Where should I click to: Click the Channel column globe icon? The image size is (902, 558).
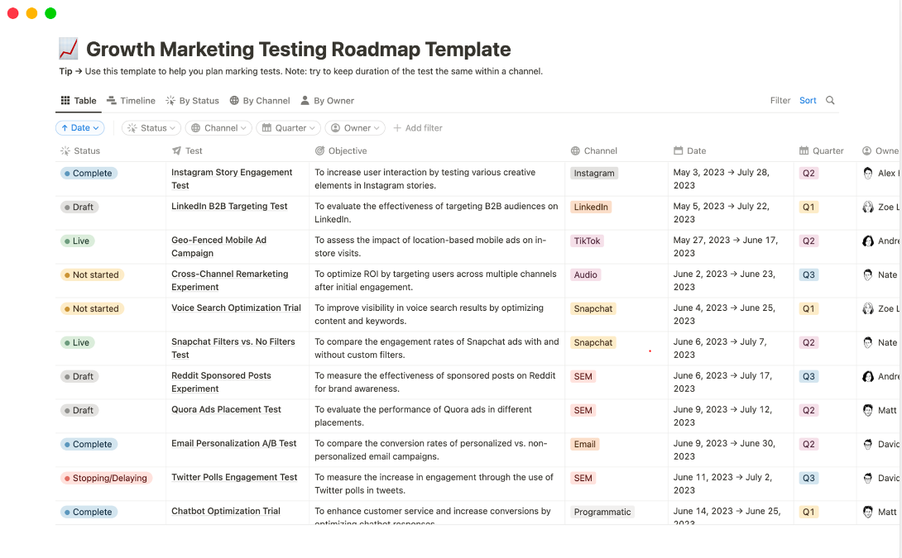575,151
